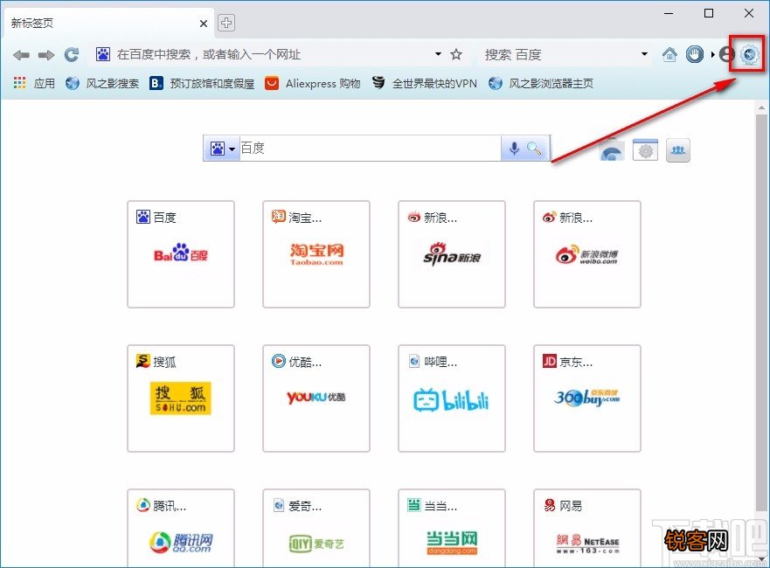This screenshot has height=568, width=770.
Task: Open the hand ad-block shield icon
Action: 694,54
